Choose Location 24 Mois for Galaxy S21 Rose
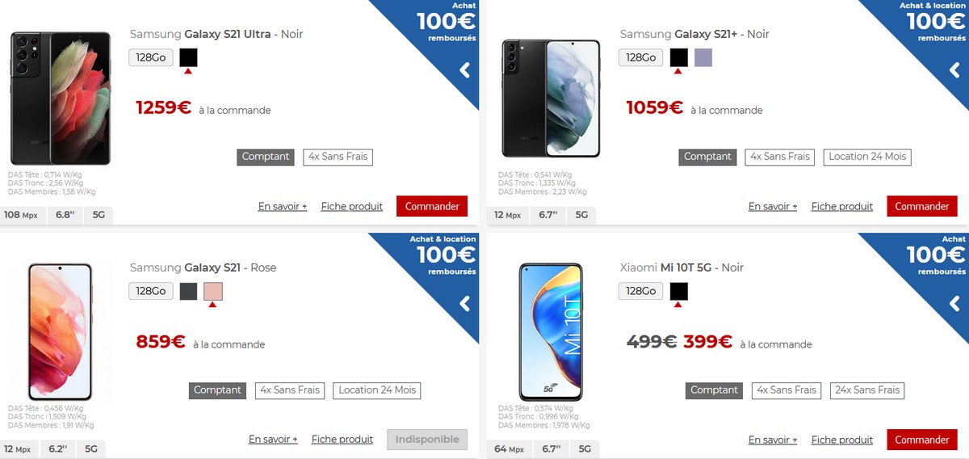This screenshot has height=459, width=969. coord(377,390)
